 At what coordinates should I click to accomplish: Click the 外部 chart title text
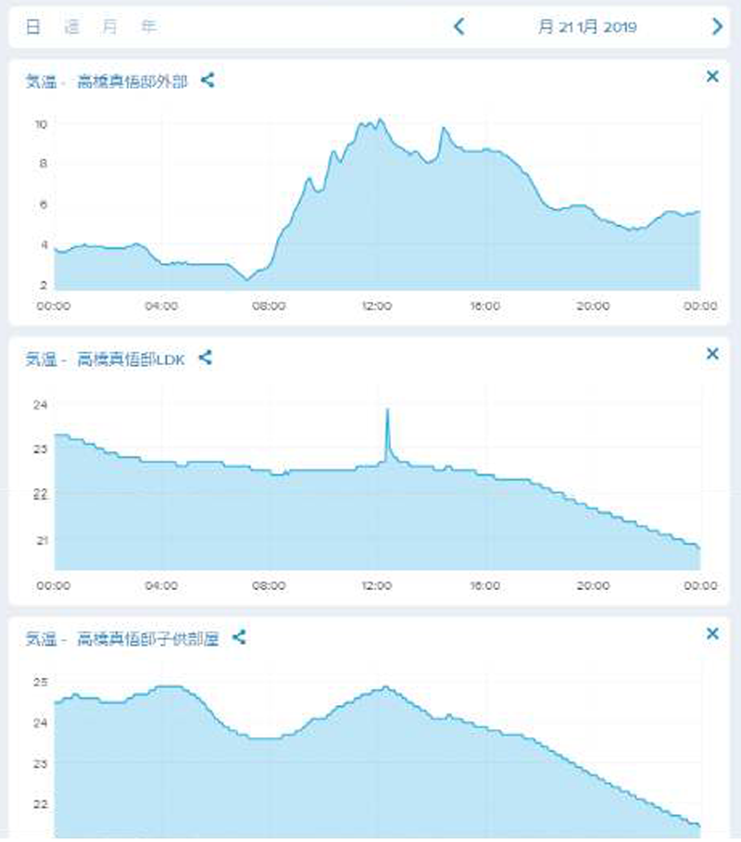point(107,82)
